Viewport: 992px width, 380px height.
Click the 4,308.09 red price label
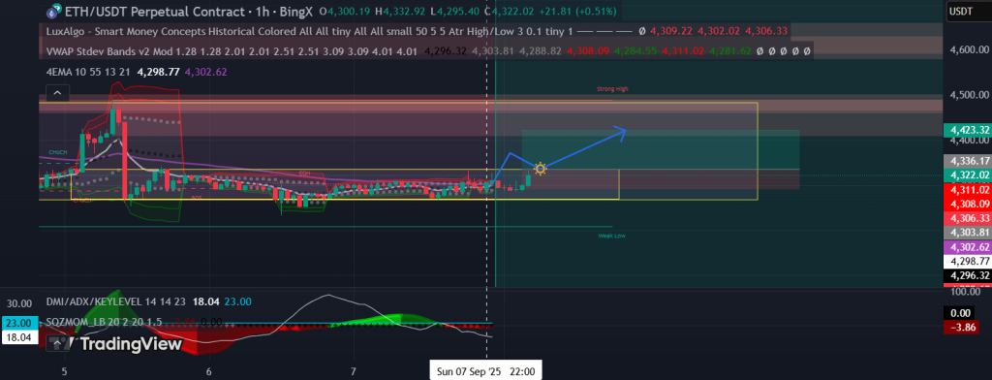click(x=967, y=204)
